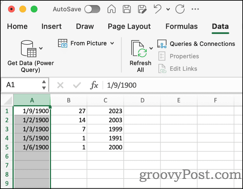Click the green zoom window button
The width and height of the screenshot is (243, 189).
coord(34,9)
